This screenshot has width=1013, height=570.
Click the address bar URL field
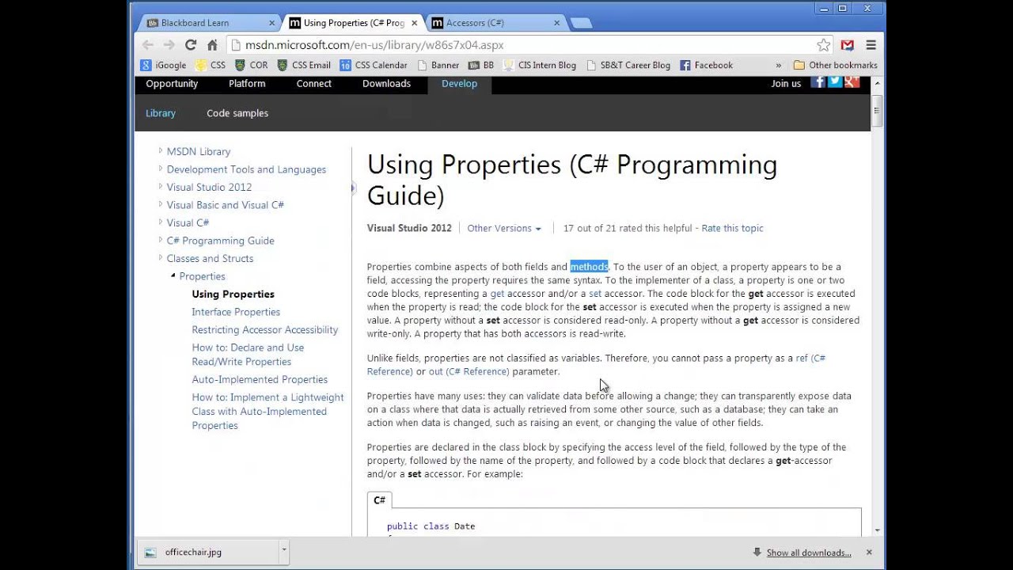click(x=522, y=45)
